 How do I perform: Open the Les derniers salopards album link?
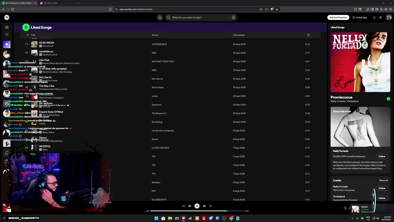coord(163,130)
